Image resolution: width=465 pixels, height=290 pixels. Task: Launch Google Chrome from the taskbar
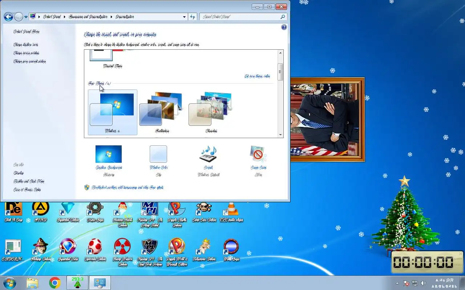pos(55,283)
